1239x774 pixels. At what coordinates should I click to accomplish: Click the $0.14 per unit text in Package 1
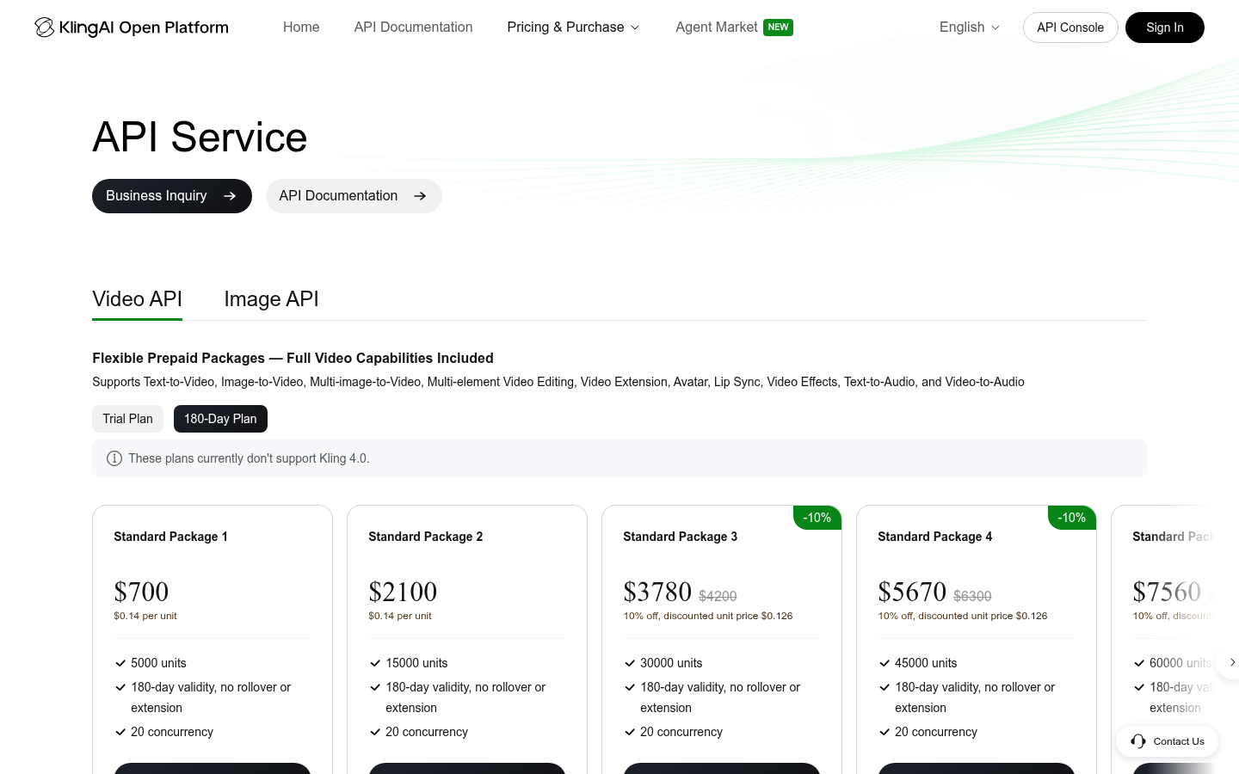coord(145,616)
